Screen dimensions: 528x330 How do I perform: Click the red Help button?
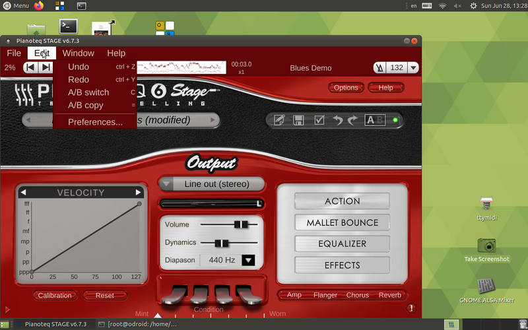click(x=385, y=88)
